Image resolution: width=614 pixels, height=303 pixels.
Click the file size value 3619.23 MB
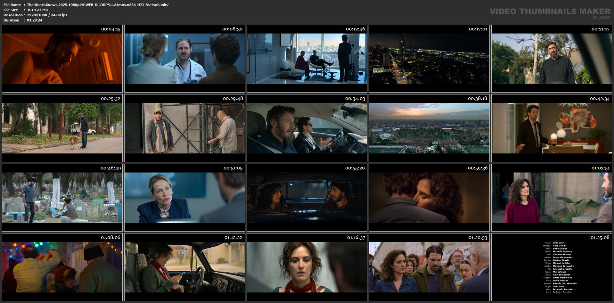click(37, 10)
